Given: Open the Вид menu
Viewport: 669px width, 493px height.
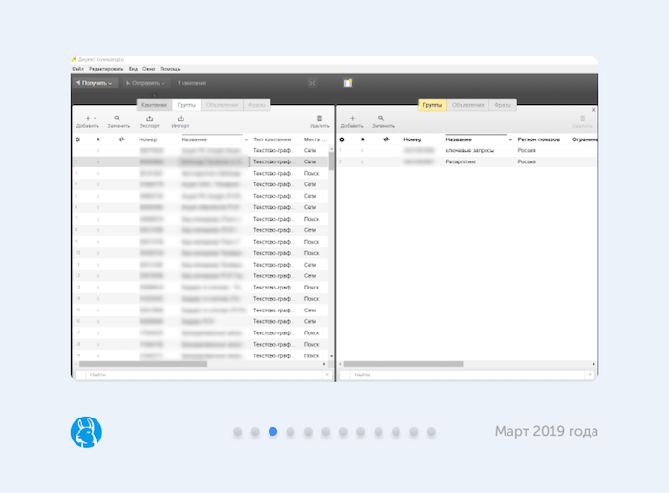Looking at the screenshot, I should pos(133,69).
